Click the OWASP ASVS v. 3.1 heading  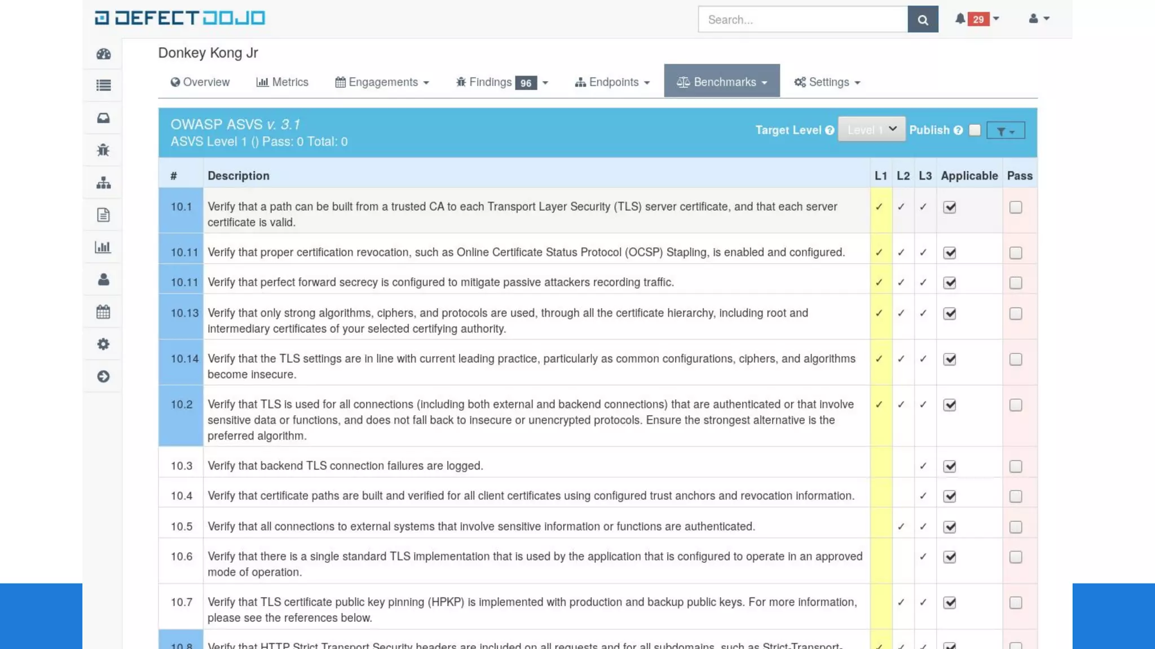[x=235, y=125]
